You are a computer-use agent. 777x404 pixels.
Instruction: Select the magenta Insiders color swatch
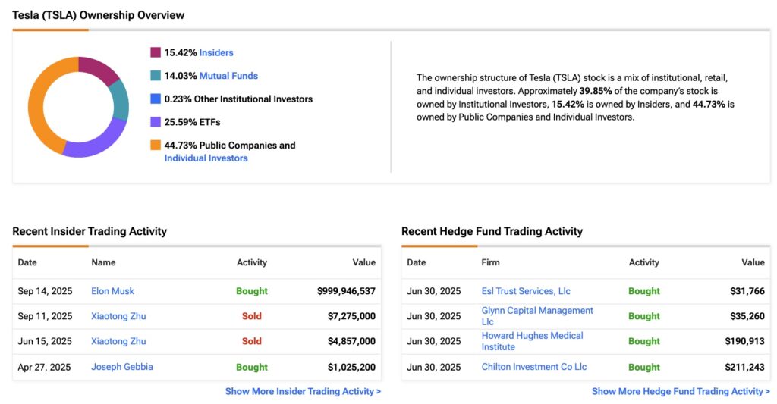click(x=156, y=53)
